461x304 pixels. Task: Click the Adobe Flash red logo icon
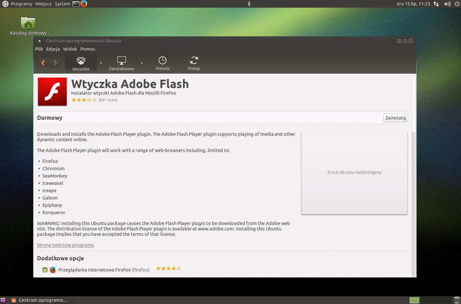[52, 91]
